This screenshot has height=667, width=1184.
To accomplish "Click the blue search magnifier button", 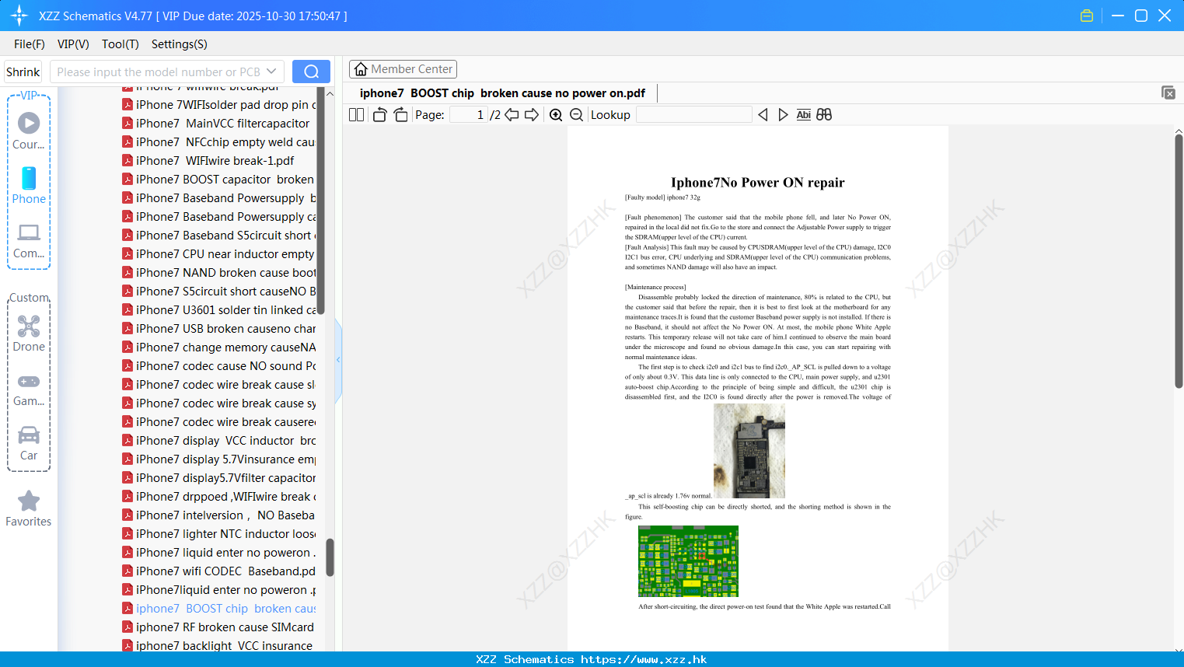I will coord(311,72).
